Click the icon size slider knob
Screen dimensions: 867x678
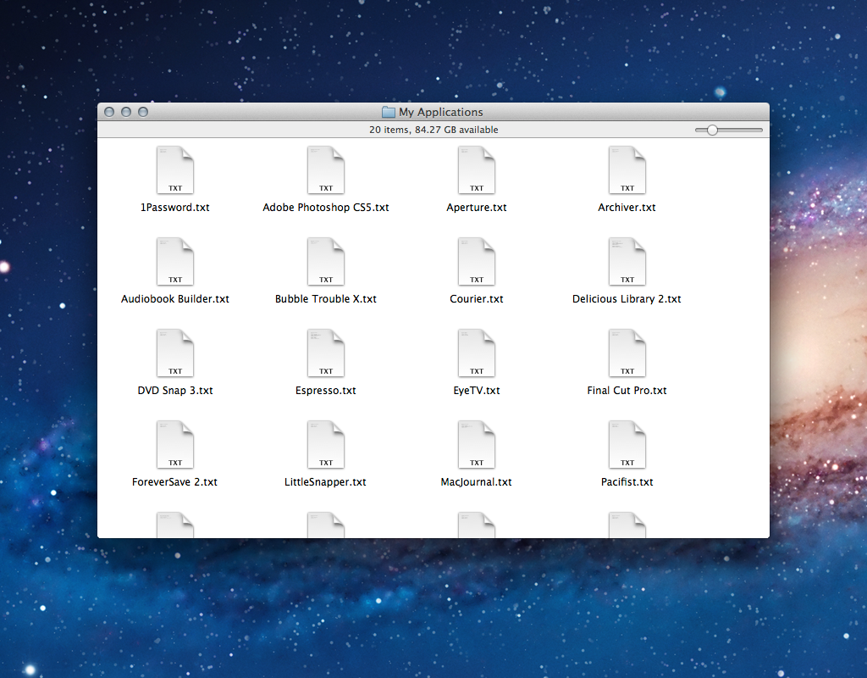point(712,130)
